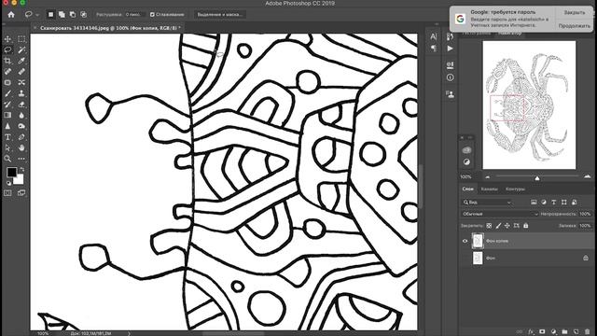Screen dimensions: 597x336
Task: Open the Actions play panel icon
Action: [450, 49]
